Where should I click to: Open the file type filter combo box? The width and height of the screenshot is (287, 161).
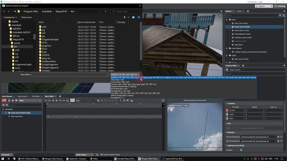[x=125, y=75]
